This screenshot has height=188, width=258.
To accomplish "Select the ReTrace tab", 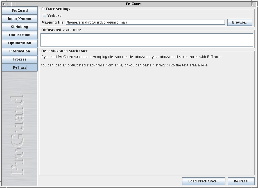I will point(20,68).
